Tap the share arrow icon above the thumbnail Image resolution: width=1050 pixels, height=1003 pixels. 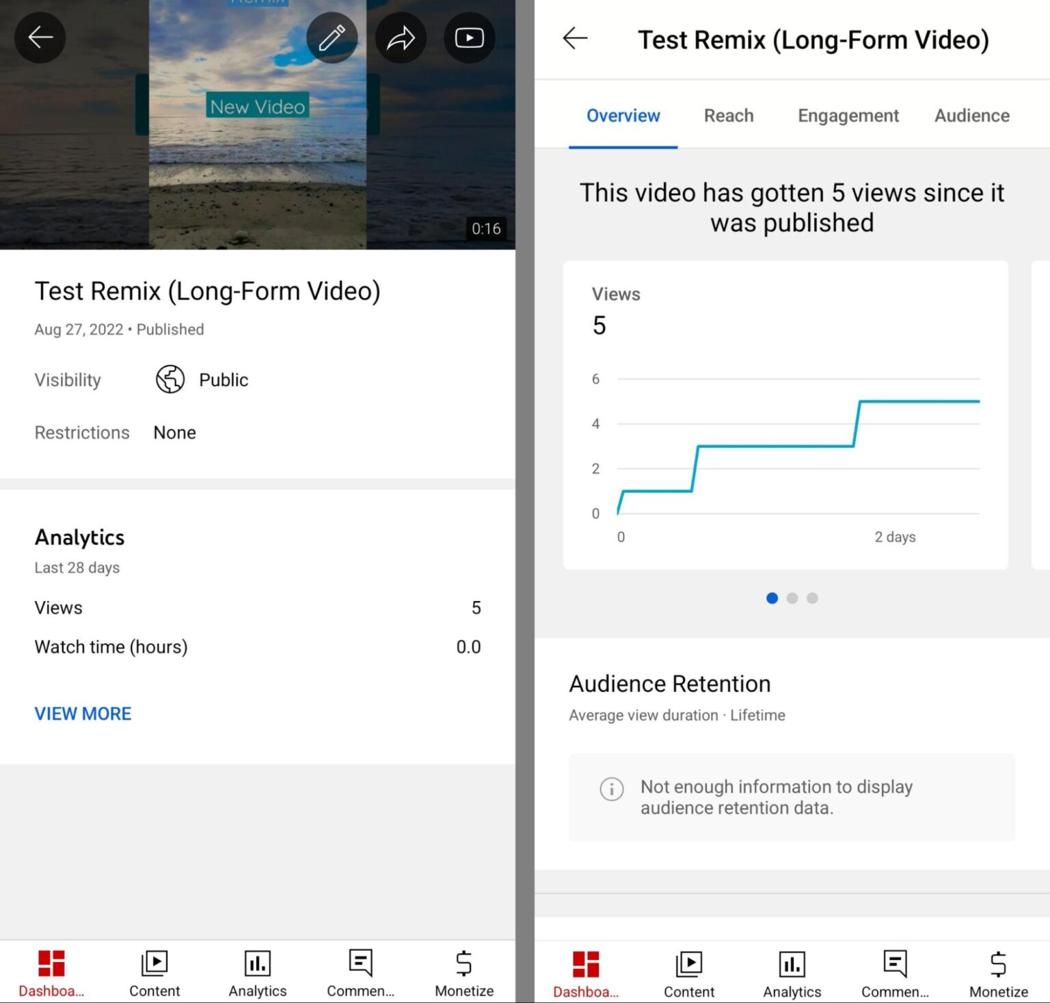coord(401,38)
